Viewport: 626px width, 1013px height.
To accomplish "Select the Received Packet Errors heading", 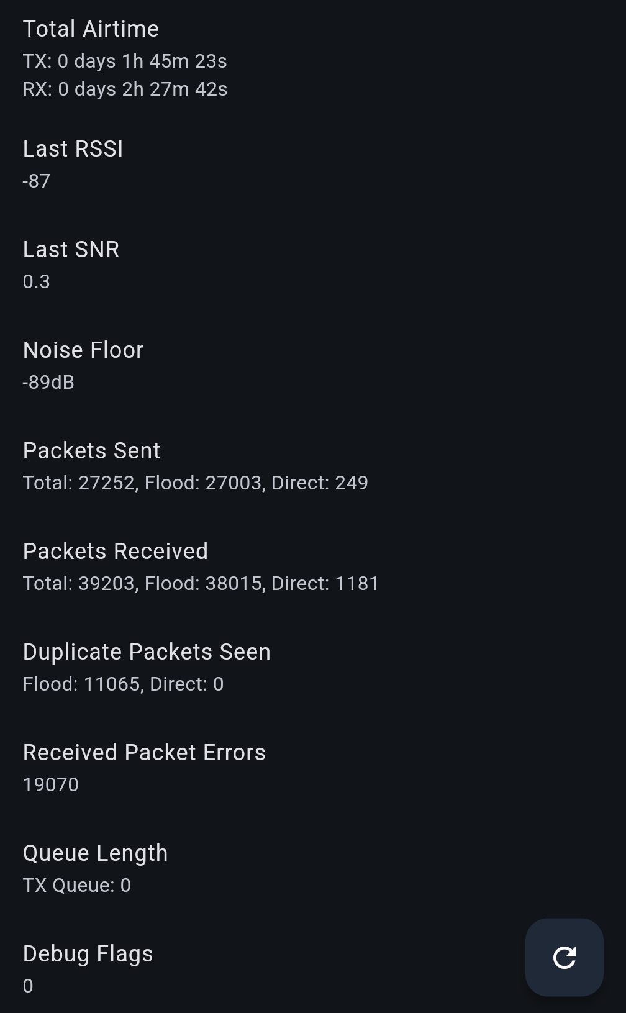I will (x=144, y=753).
